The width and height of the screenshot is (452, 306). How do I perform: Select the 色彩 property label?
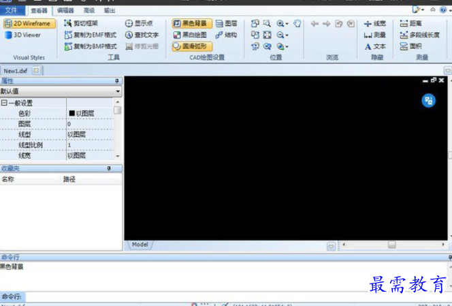coord(25,113)
